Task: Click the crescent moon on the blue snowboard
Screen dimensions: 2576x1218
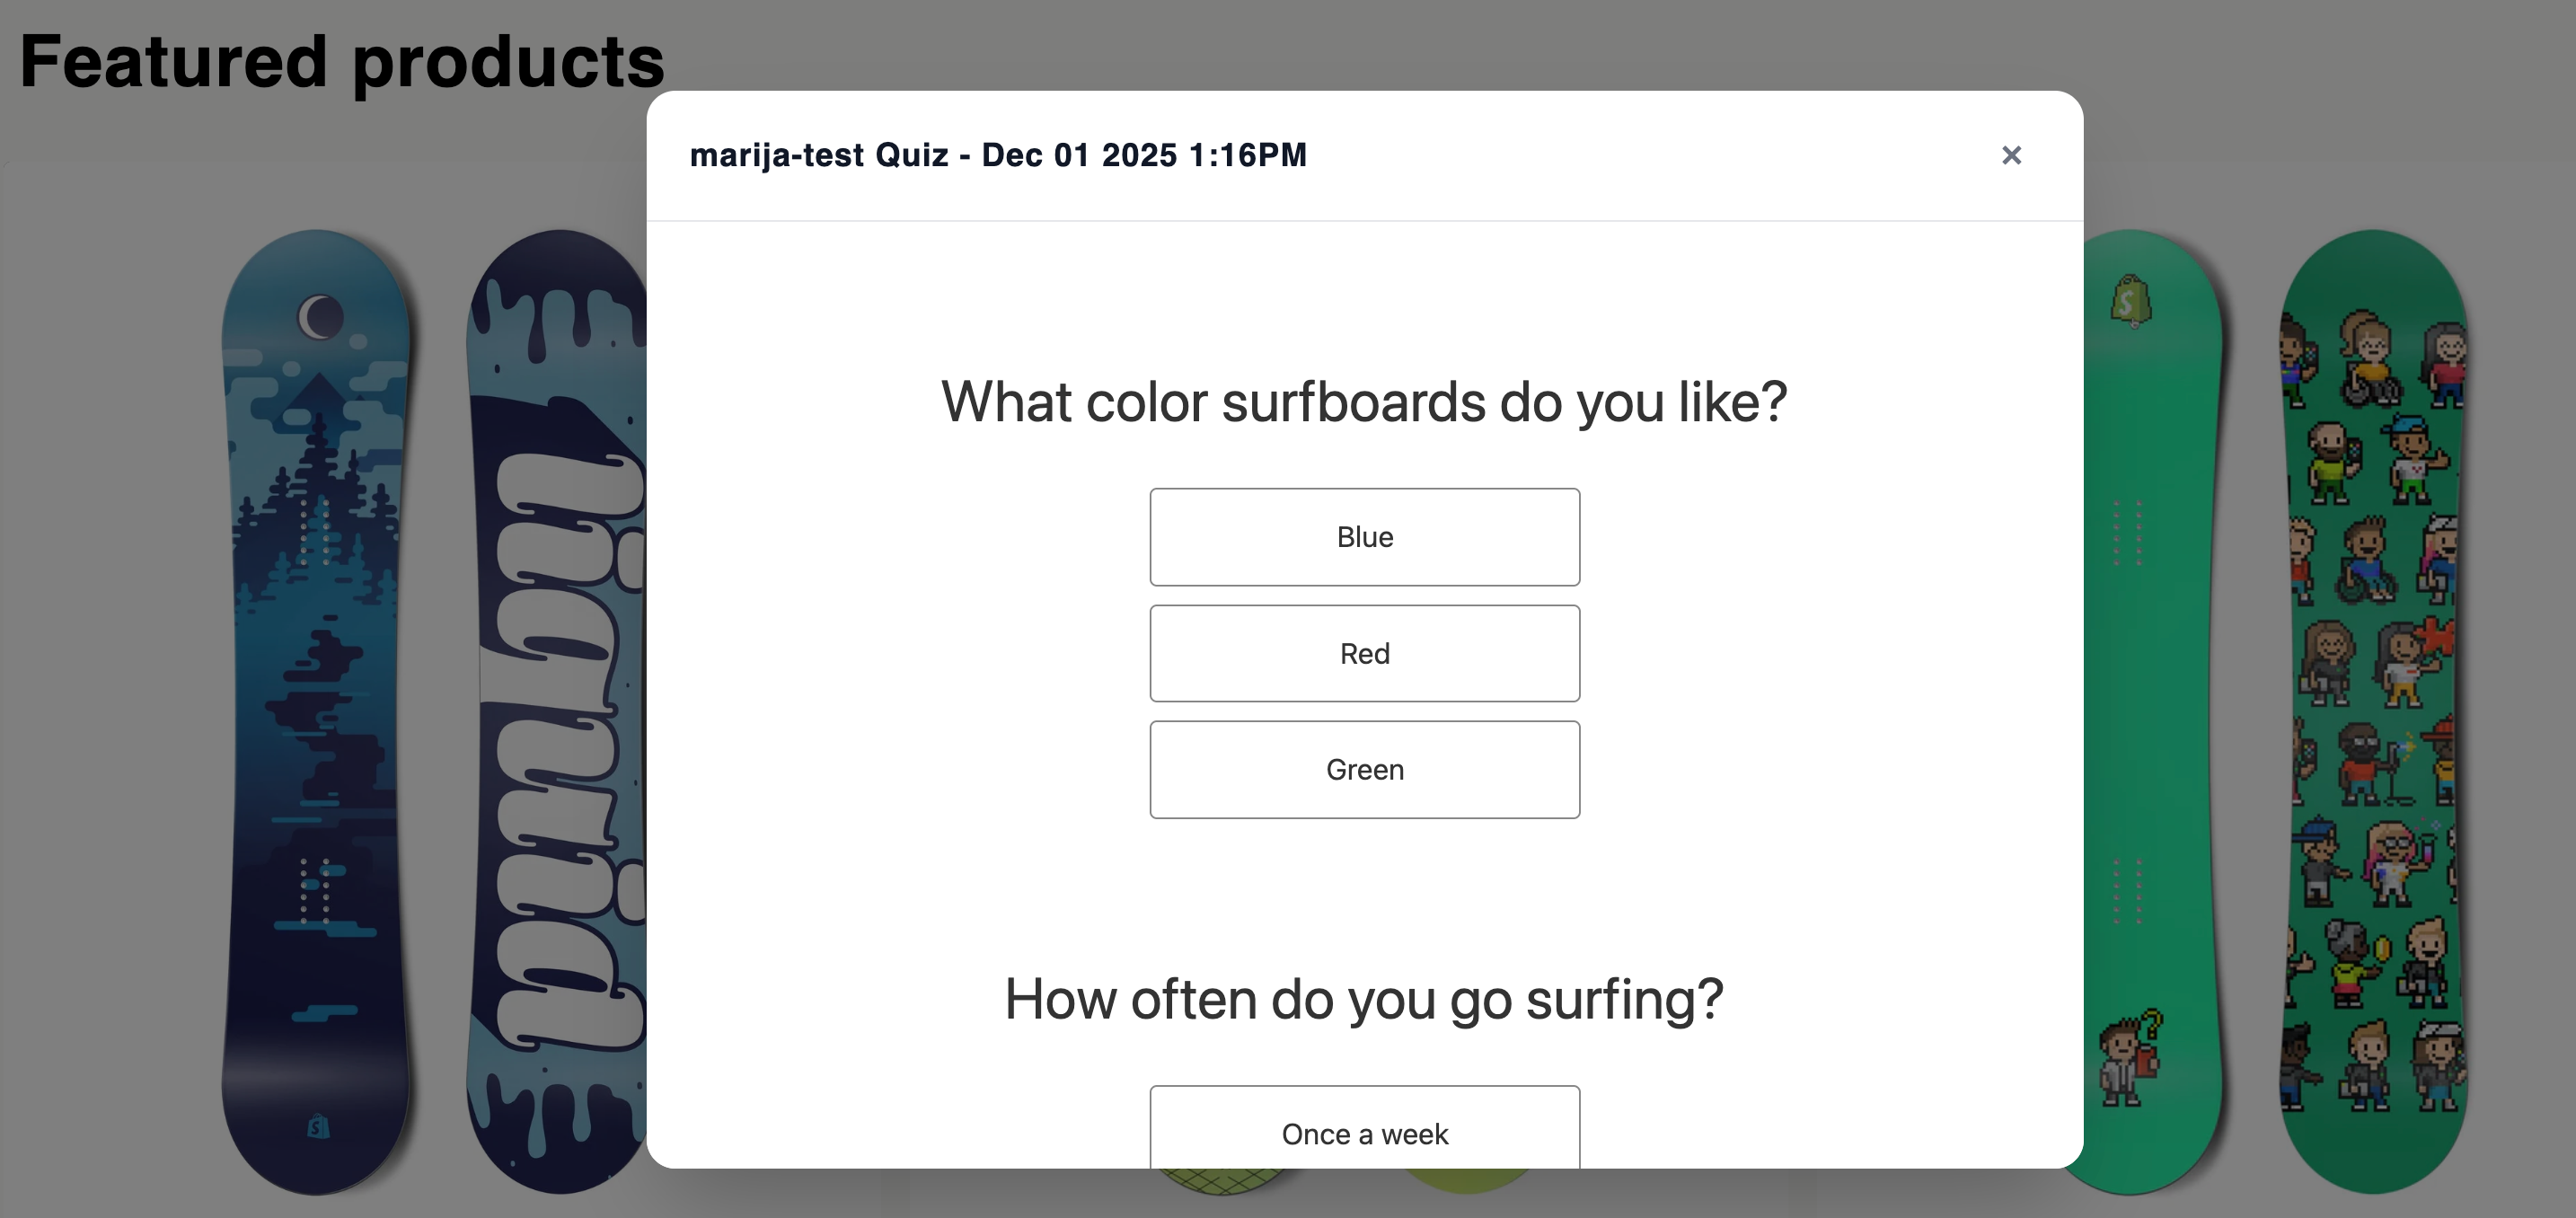Action: point(321,317)
